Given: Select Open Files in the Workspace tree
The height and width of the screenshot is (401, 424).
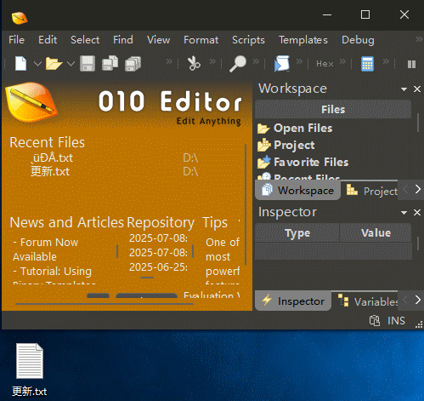Looking at the screenshot, I should [302, 129].
